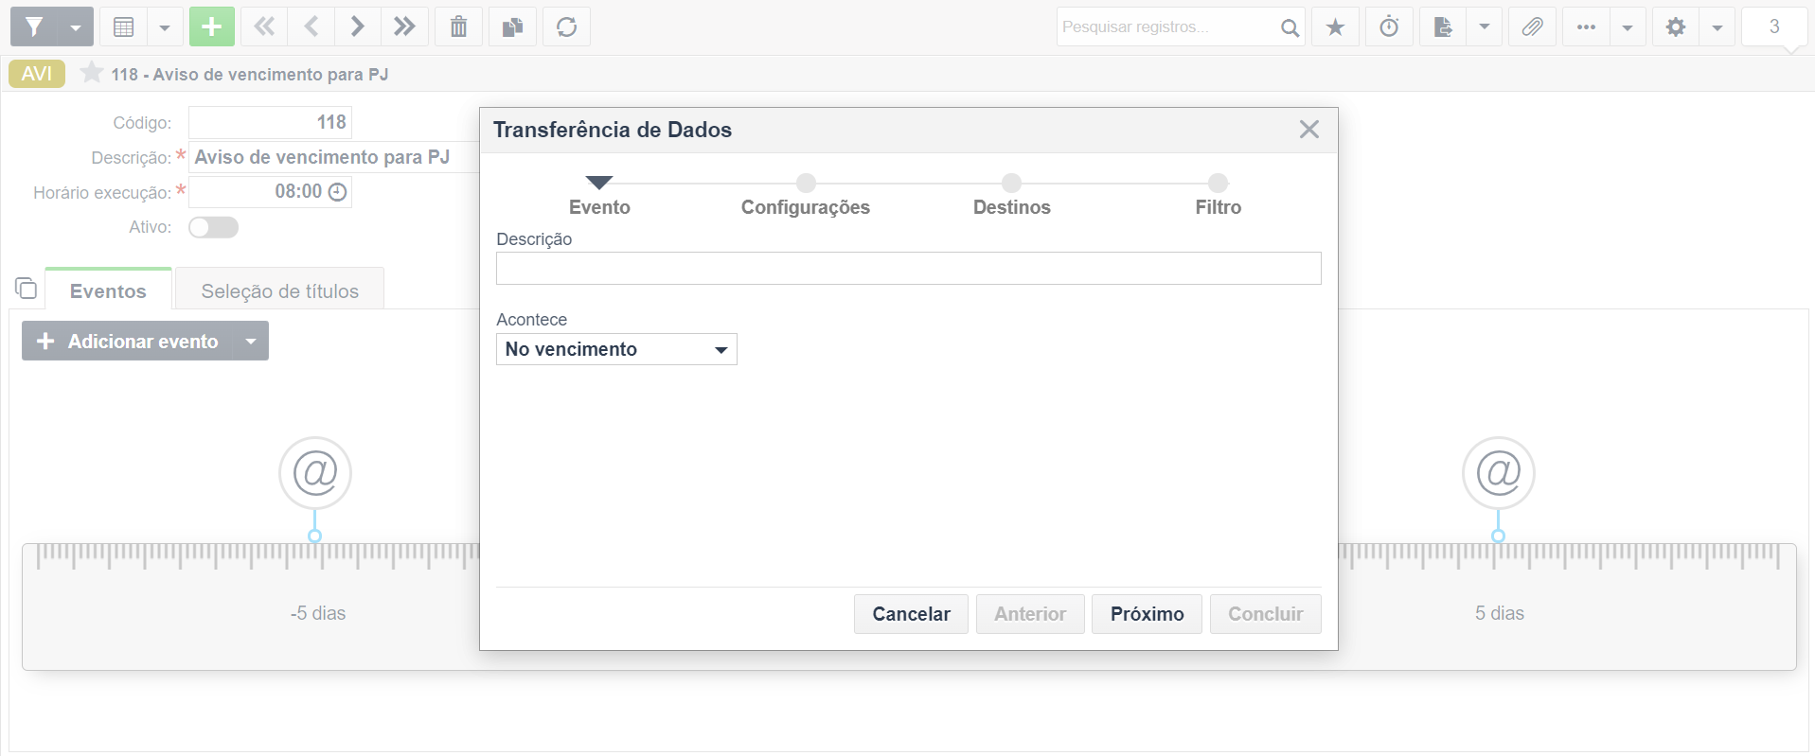Click the refresh record icon

click(x=566, y=26)
